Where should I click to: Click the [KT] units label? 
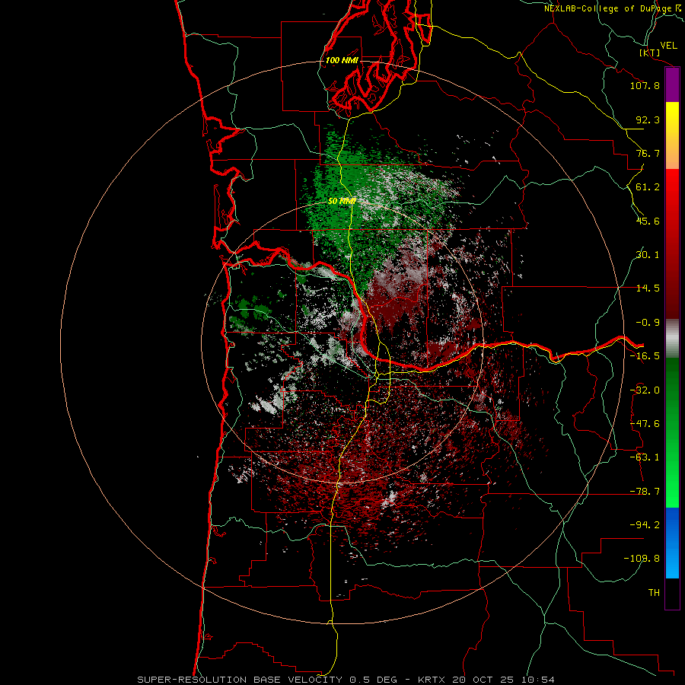point(650,53)
